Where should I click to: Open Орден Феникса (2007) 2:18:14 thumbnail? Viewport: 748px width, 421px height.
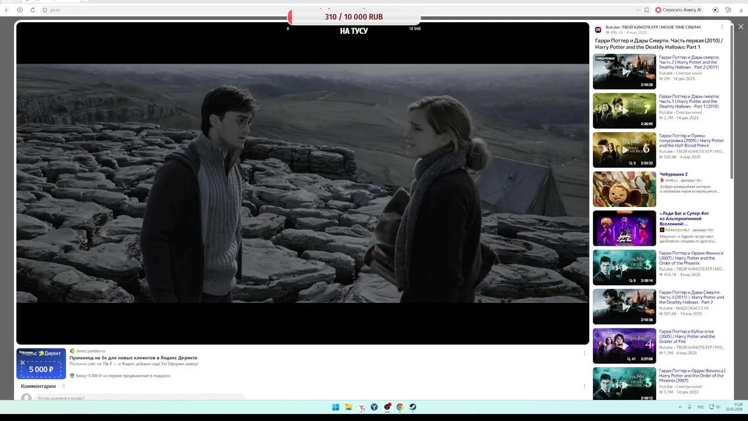(624, 267)
